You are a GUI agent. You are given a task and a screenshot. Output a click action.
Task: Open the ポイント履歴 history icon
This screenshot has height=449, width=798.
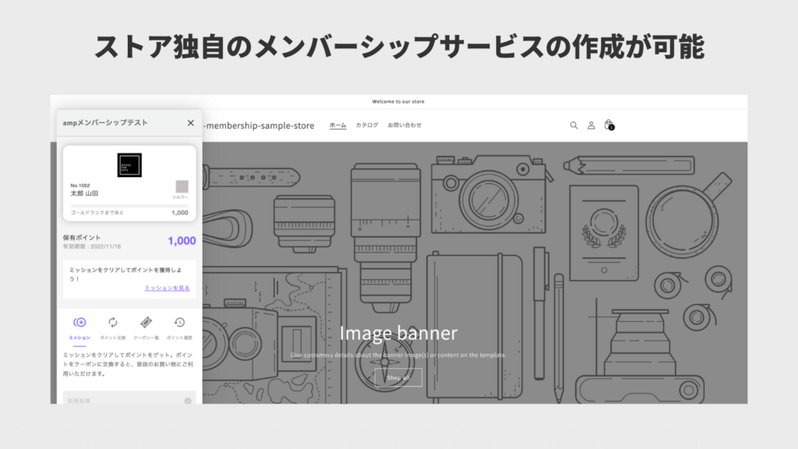(179, 323)
